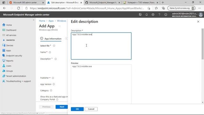
Task: Show info tooltip for Category
Action: coord(51,90)
